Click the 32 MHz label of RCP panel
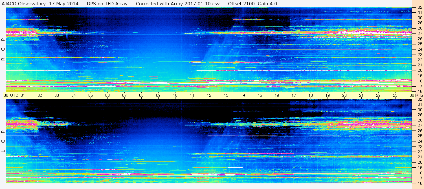The image size is (424, 189). [x=419, y=7]
